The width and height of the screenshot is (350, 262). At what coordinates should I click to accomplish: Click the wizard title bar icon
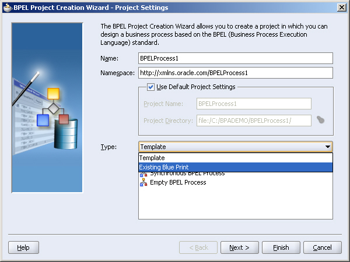(8, 8)
